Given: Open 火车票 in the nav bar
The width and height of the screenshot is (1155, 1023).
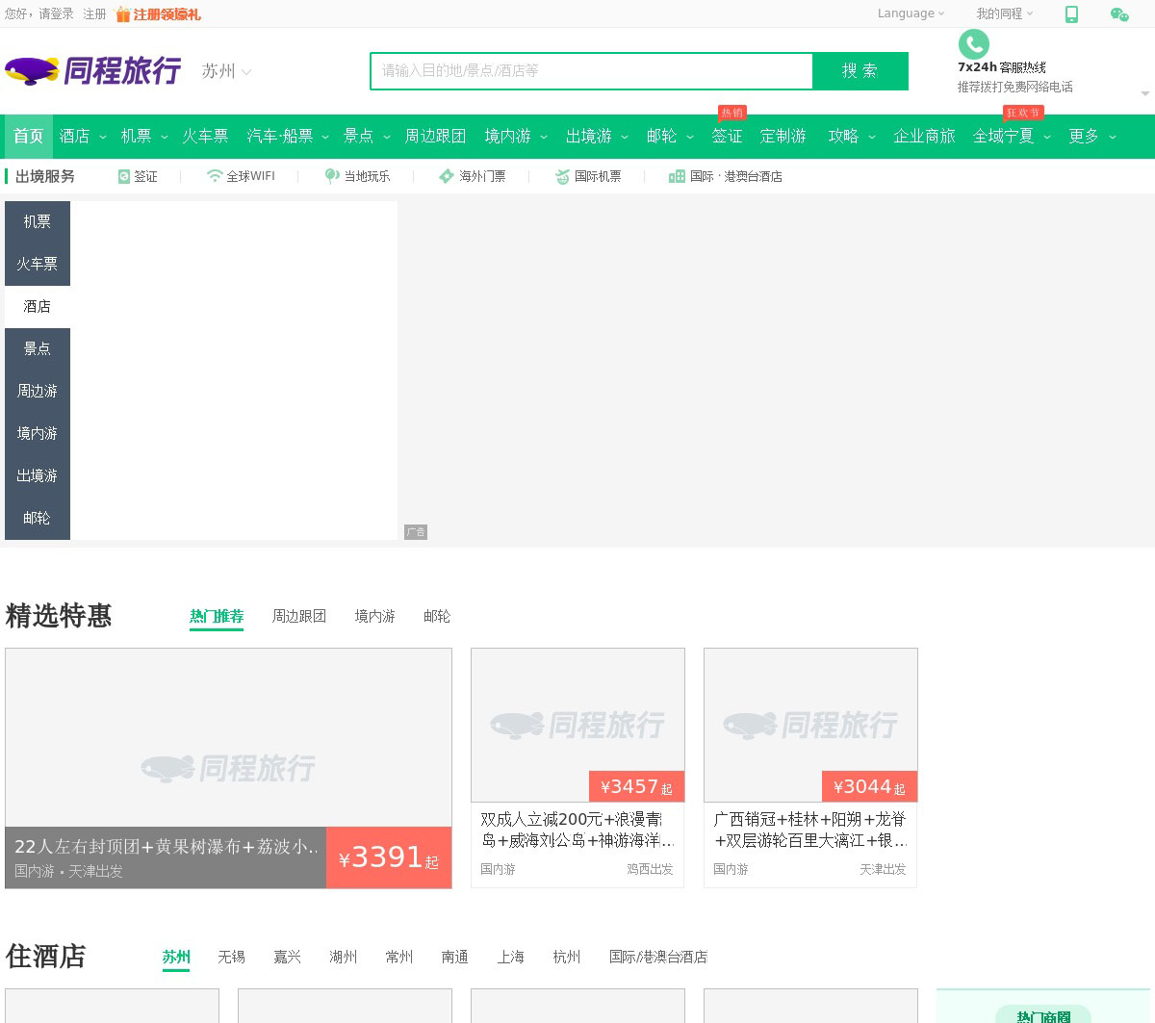Looking at the screenshot, I should (205, 136).
